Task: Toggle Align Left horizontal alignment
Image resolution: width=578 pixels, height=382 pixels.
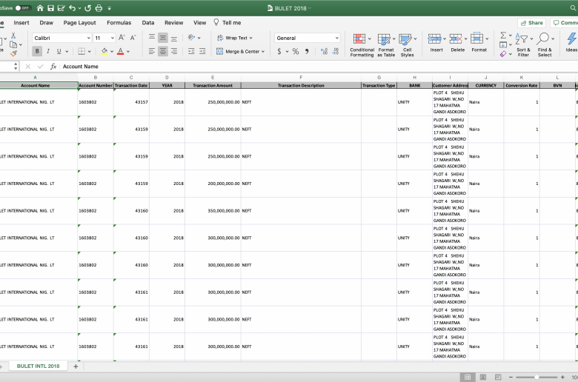Action: [151, 51]
